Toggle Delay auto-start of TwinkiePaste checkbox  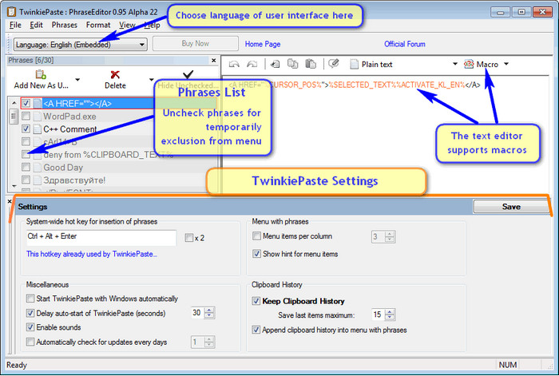tap(30, 313)
